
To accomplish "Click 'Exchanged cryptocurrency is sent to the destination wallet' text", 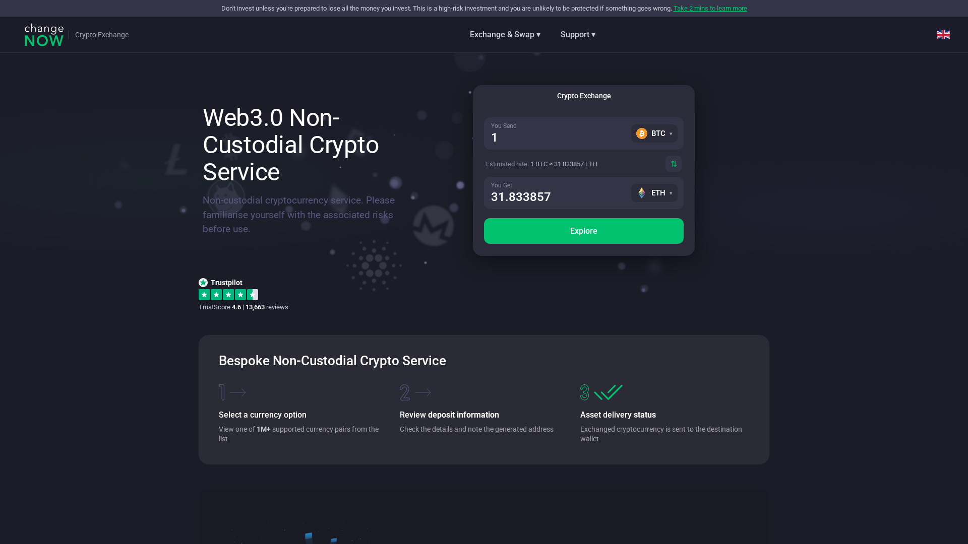I will coord(661,434).
